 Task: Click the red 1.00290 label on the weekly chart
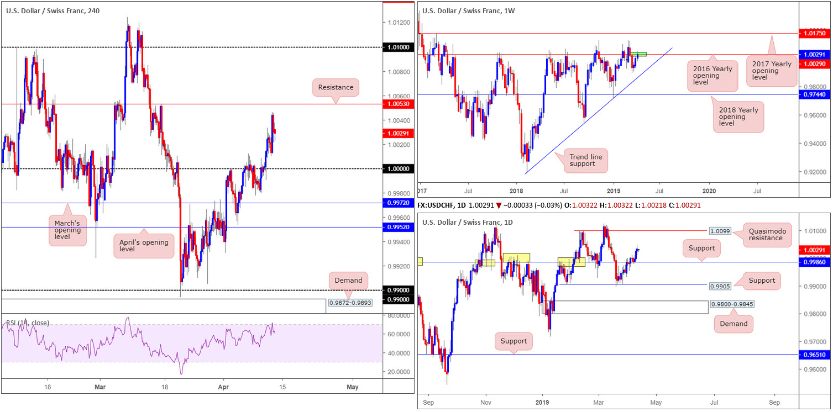point(815,64)
